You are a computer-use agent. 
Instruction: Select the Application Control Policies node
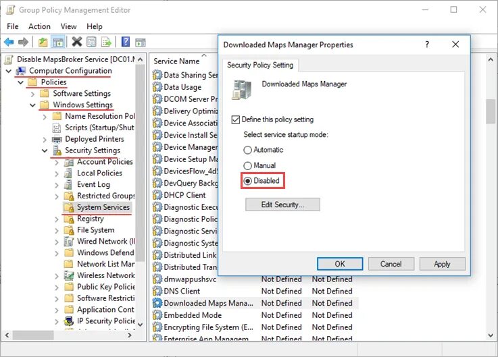pyautogui.click(x=106, y=309)
